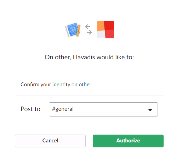Image resolution: width=182 pixels, height=163 pixels.
Task: Click the right-pointing gray arrow
Action: tap(89, 32)
